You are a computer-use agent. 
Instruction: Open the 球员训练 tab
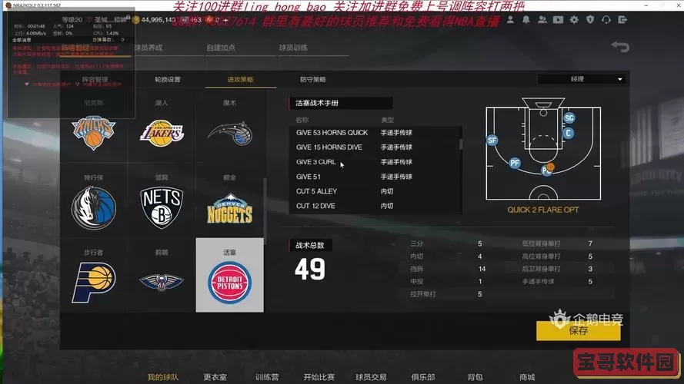click(x=293, y=48)
